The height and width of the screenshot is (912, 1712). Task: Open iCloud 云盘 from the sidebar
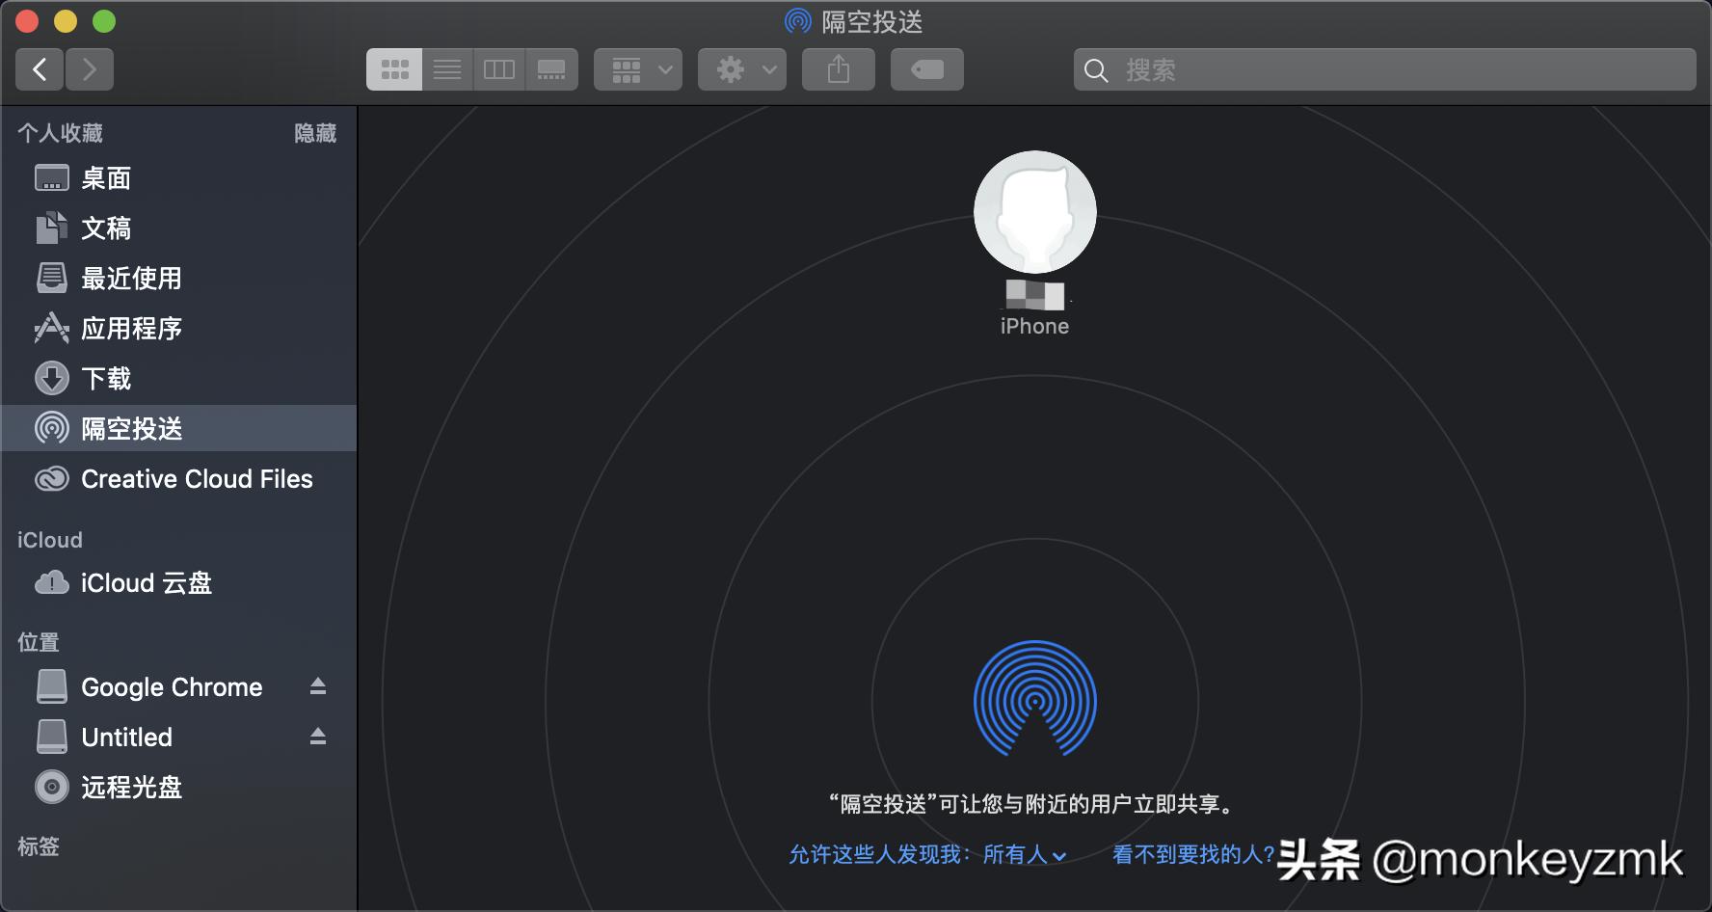[x=147, y=582]
